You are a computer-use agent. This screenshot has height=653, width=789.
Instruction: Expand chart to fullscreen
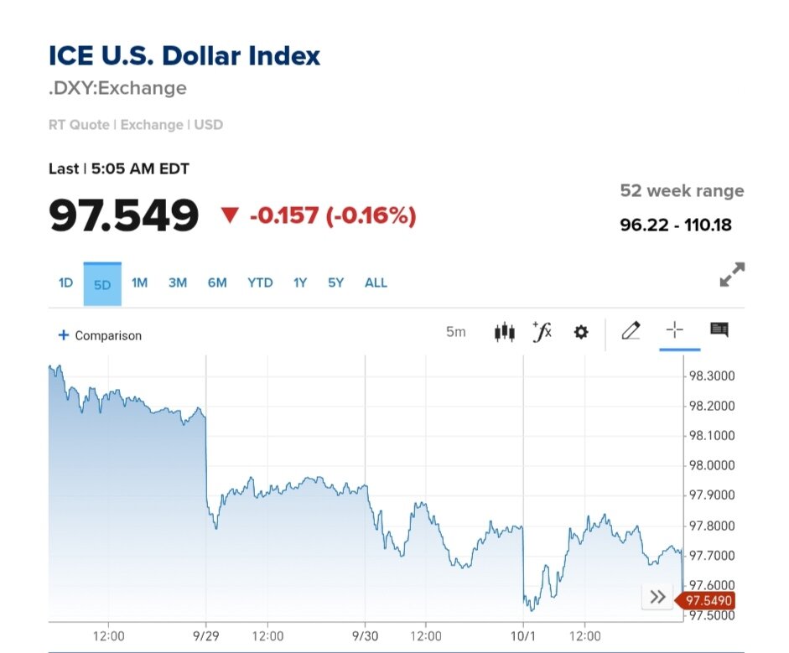(x=732, y=275)
